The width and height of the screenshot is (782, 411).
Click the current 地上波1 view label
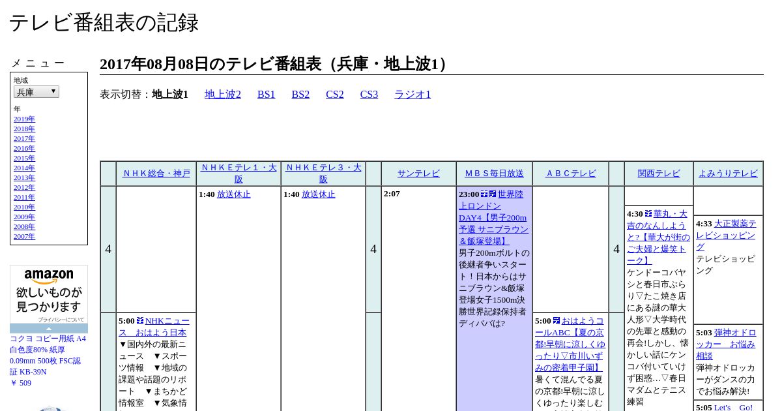click(x=170, y=95)
